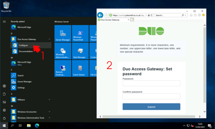Go to the browser Home page
The width and height of the screenshot is (215, 129).
191,15
